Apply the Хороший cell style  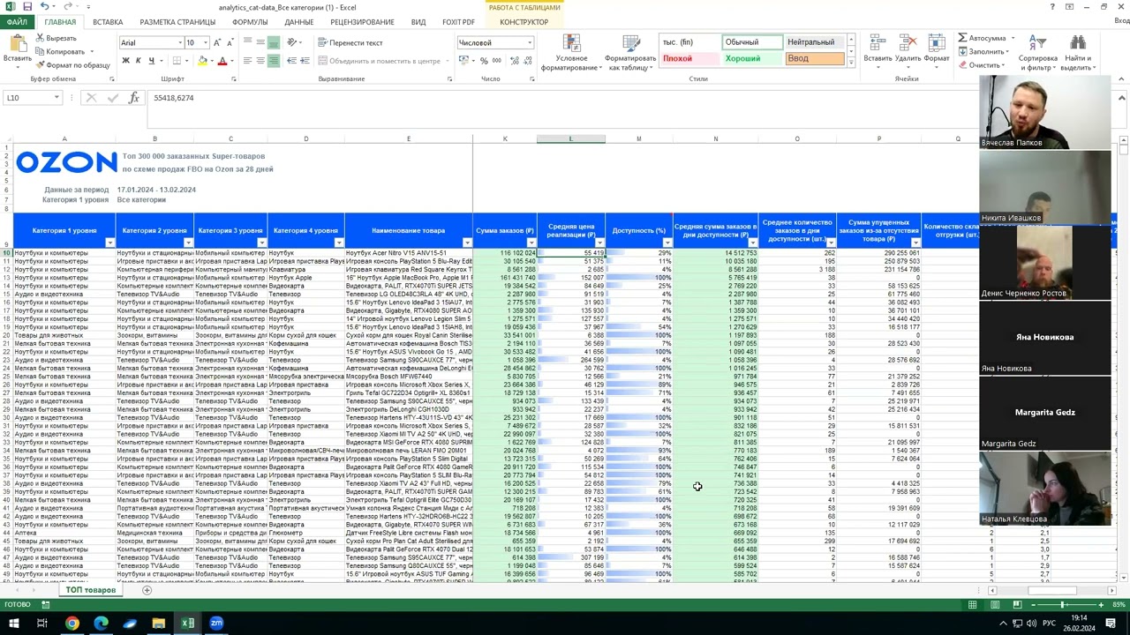coord(751,59)
